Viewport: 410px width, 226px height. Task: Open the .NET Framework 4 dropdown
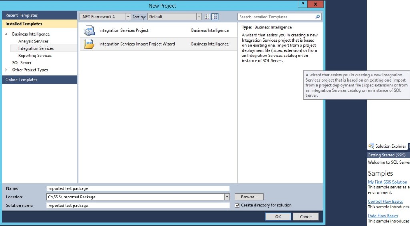coord(128,16)
